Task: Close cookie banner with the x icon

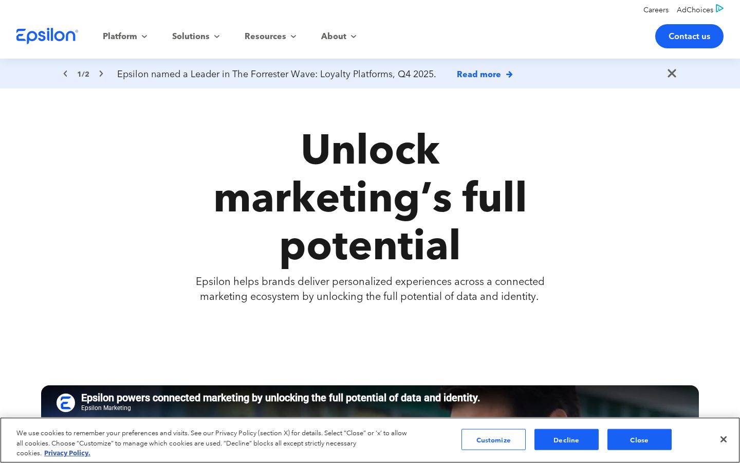Action: (723, 439)
